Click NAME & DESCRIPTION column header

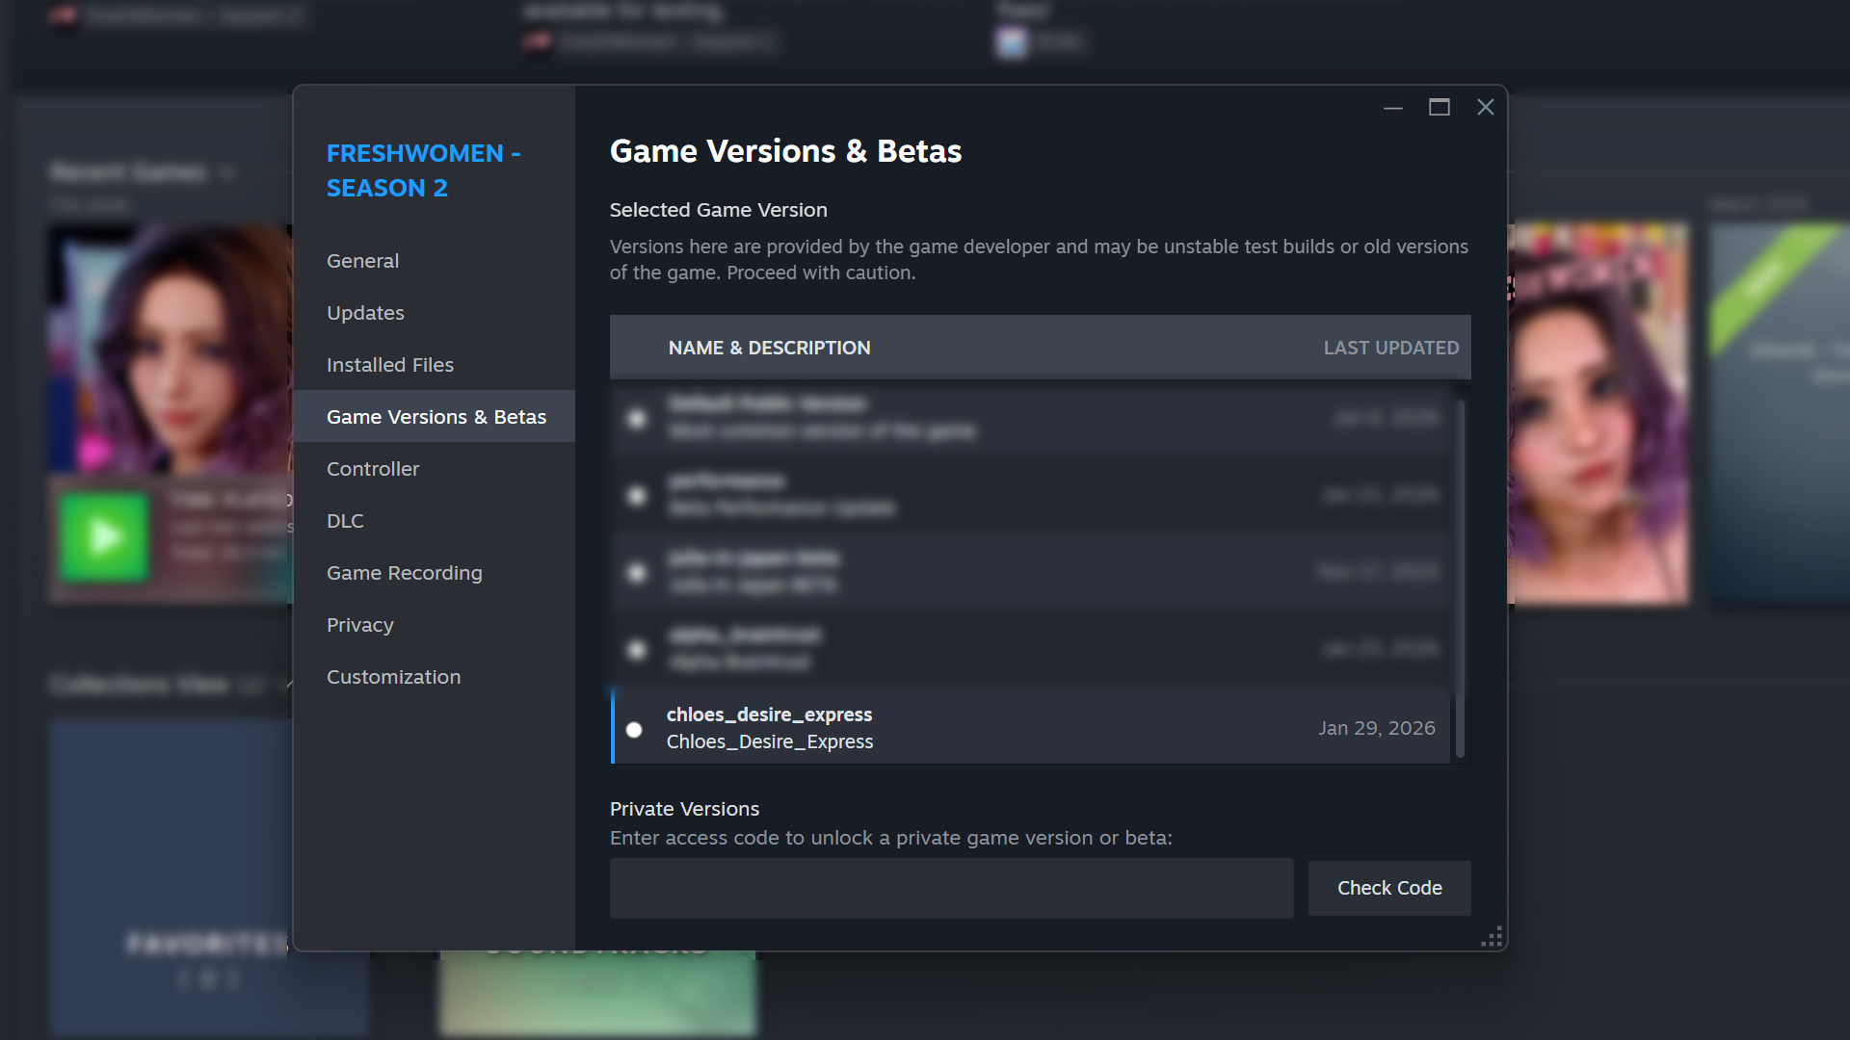click(x=769, y=348)
